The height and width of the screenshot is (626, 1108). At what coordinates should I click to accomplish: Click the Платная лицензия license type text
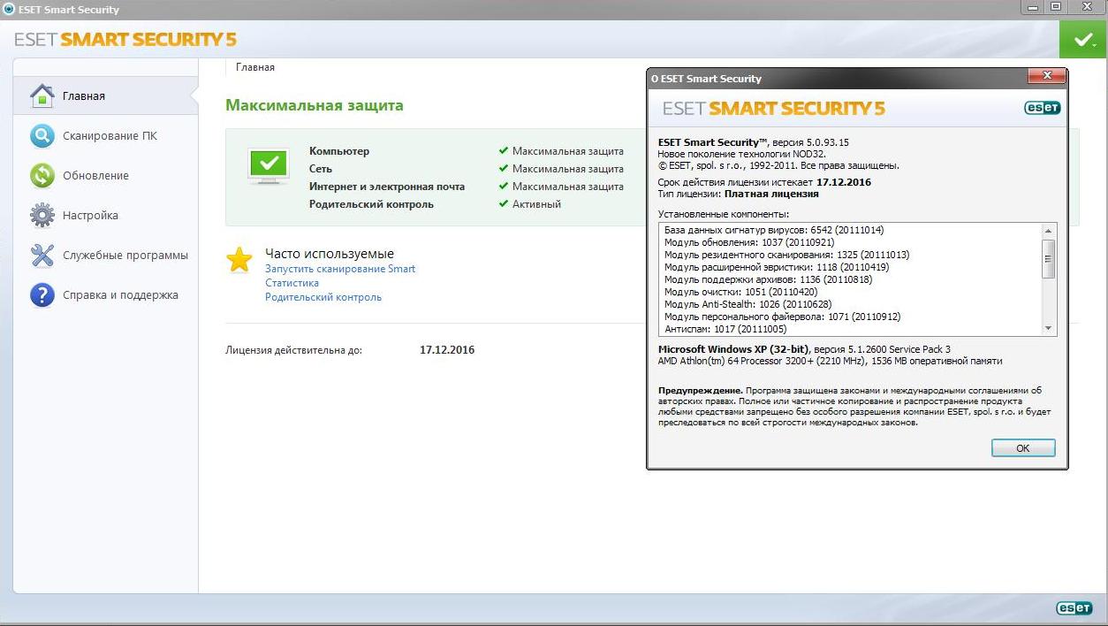(771, 194)
